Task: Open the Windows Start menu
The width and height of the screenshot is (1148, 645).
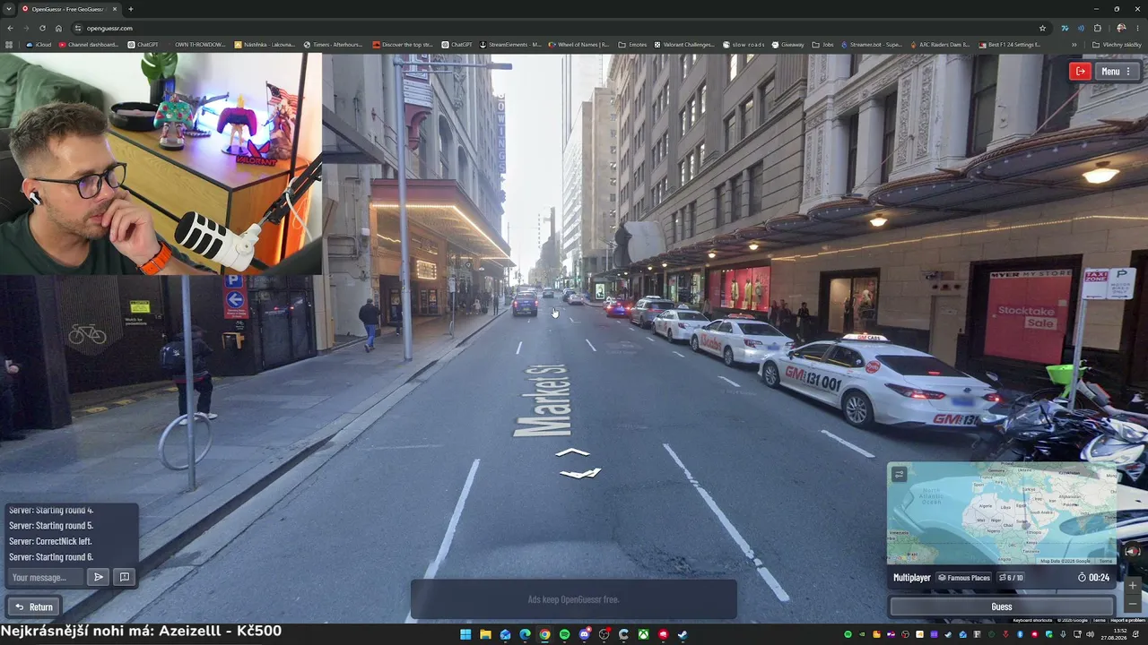Action: point(465,634)
